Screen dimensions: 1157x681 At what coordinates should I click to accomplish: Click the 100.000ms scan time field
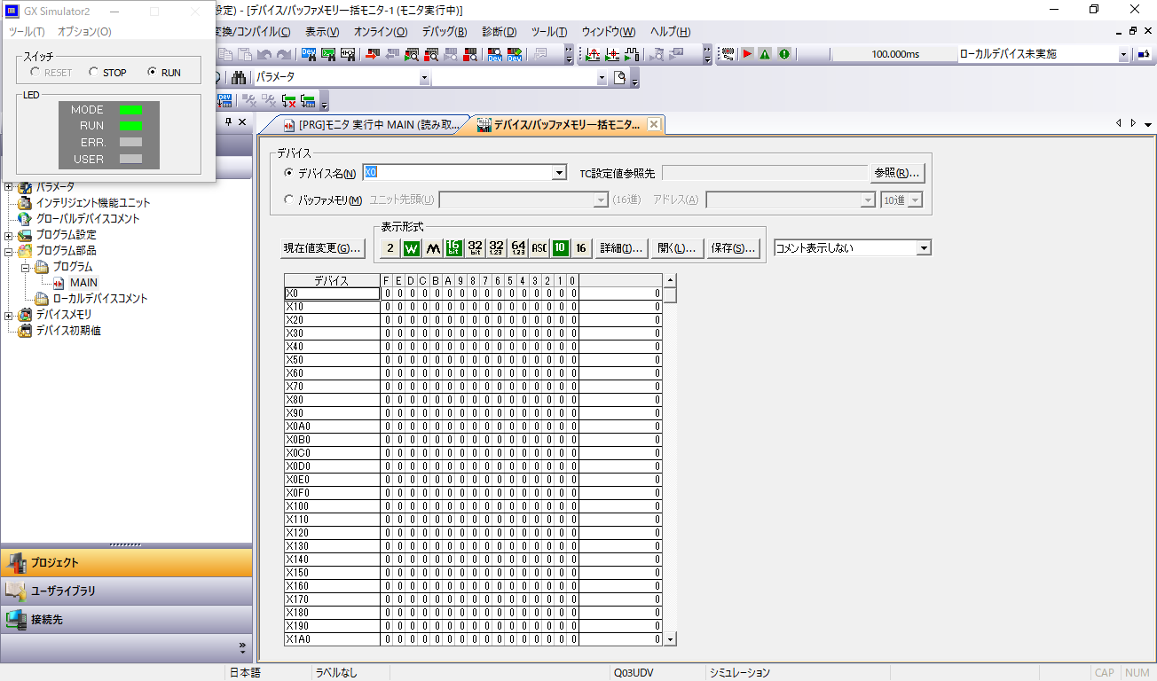click(x=895, y=54)
